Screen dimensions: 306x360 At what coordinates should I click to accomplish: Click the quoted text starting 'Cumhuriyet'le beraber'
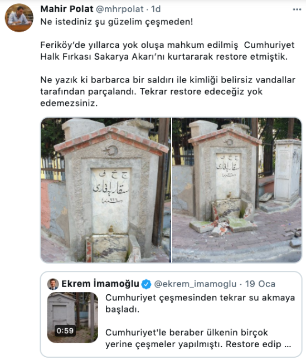(x=198, y=338)
